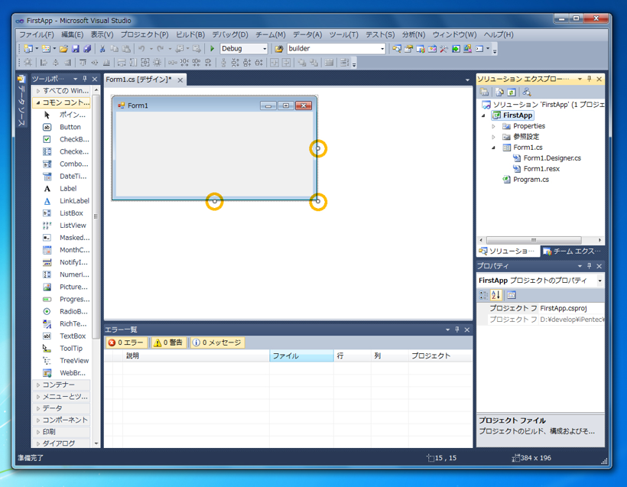Toggle the Toolbox auto-hide pin
This screenshot has width=627, height=487.
tap(84, 78)
